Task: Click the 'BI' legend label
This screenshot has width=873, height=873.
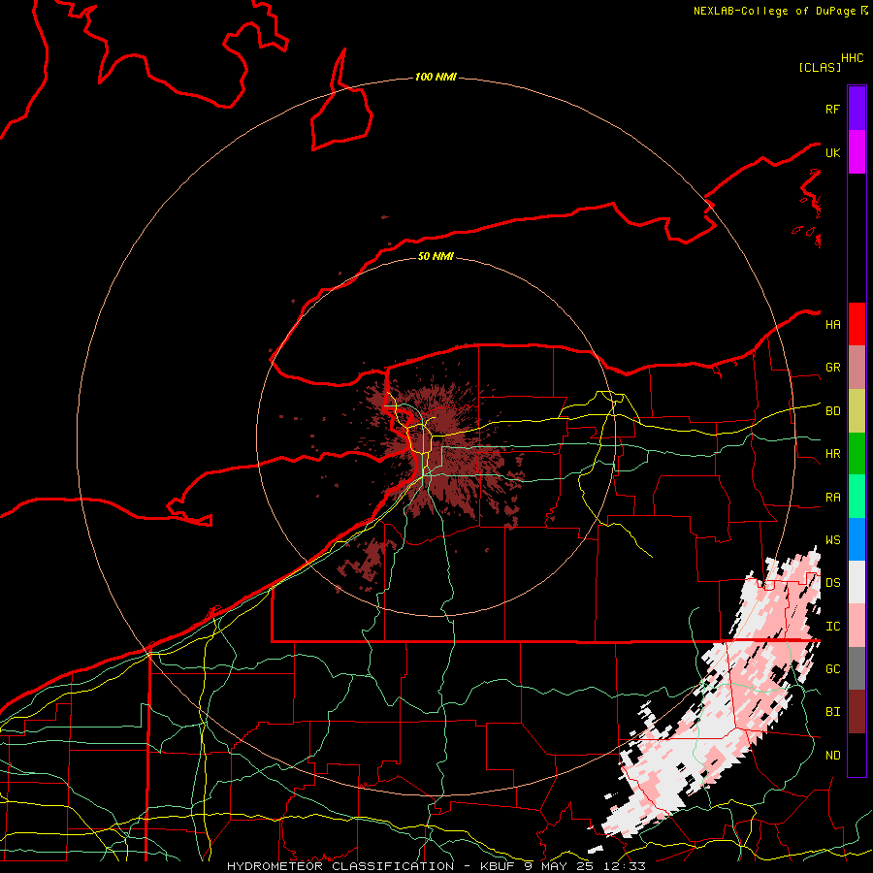Action: point(833,712)
